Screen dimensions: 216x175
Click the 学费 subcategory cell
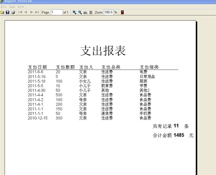143,86
